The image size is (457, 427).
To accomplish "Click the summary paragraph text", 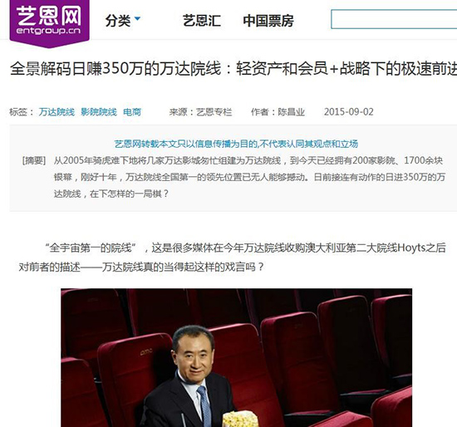I will (249, 177).
